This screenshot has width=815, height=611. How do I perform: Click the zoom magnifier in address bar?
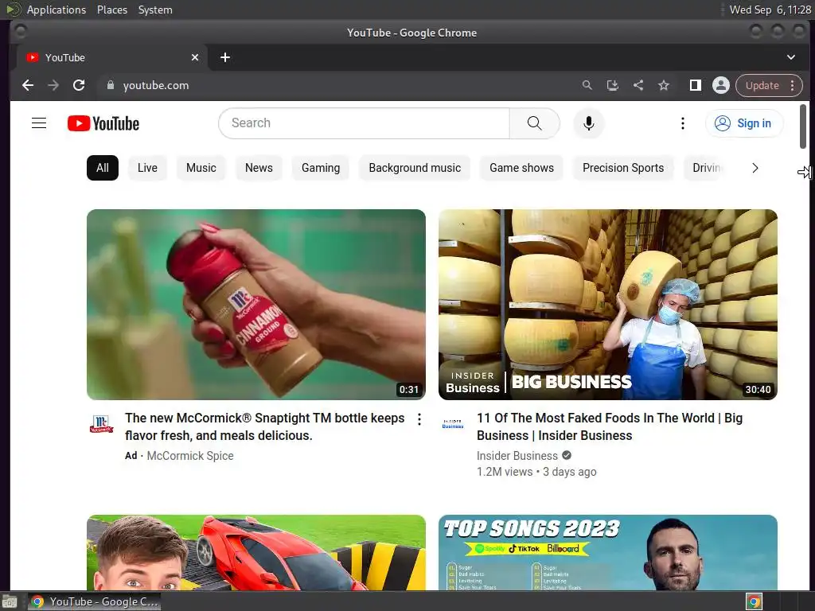pyautogui.click(x=587, y=85)
